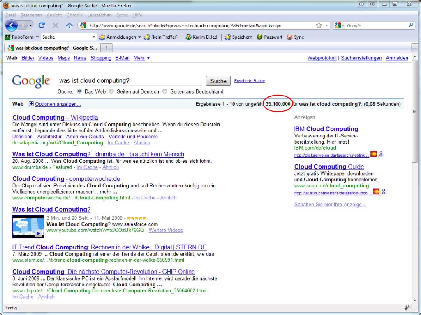
Task: Click the Google g icon next to IBM ad
Action: 381,154
